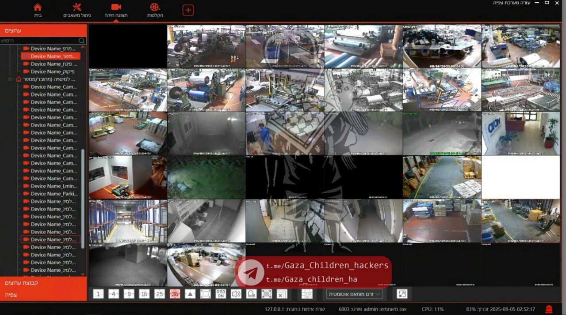Click the search magnifier in channel panel
Viewport: 566px width, 315px height.
[81, 41]
